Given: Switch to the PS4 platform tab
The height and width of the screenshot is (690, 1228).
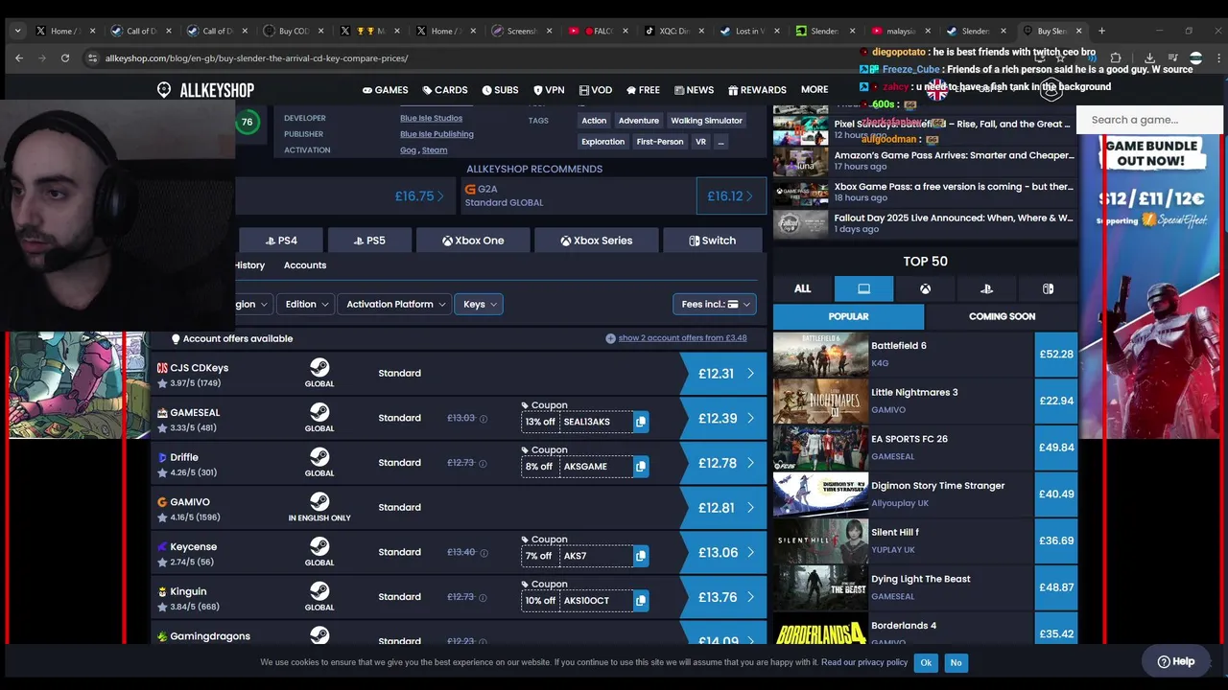Looking at the screenshot, I should pyautogui.click(x=279, y=241).
